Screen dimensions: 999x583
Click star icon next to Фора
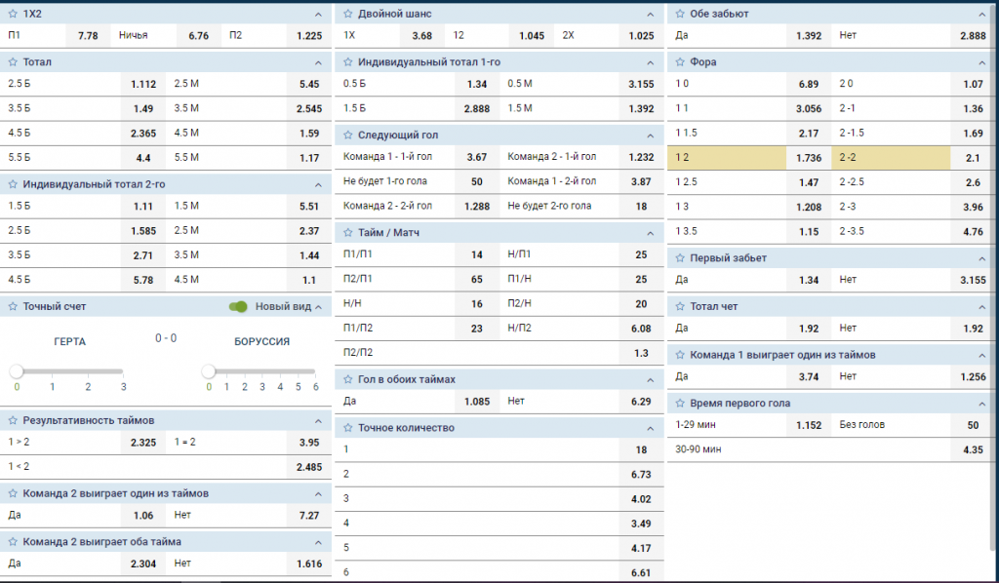pos(680,62)
